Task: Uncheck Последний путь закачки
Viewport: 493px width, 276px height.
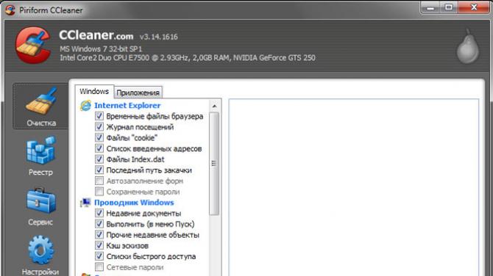Action: pyautogui.click(x=99, y=170)
